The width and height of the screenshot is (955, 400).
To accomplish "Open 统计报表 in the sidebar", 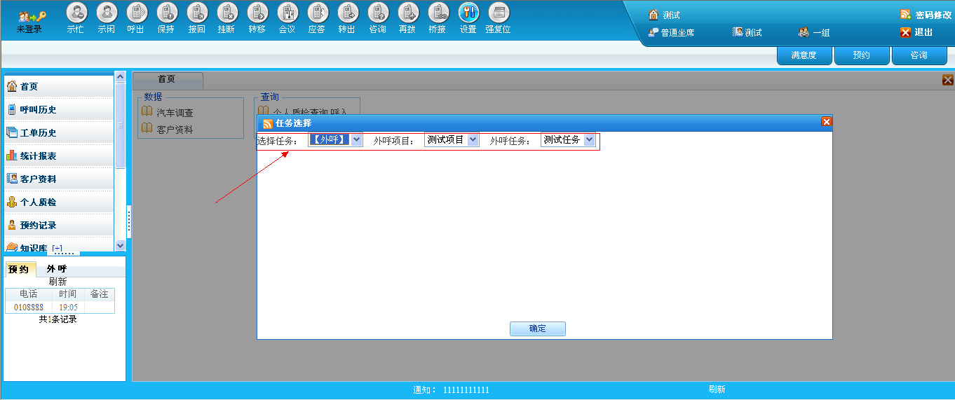I will pos(38,156).
